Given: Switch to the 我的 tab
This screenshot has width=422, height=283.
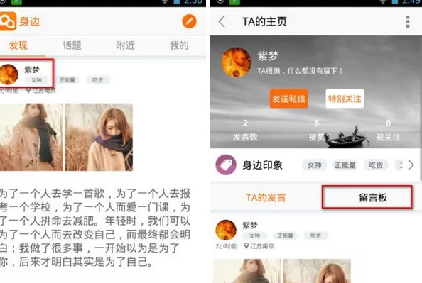Looking at the screenshot, I should (x=179, y=45).
